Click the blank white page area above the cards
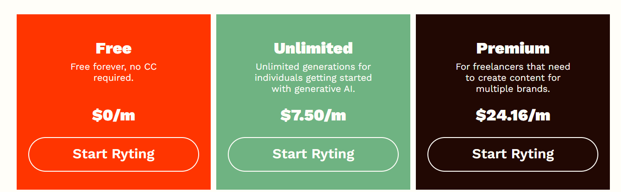Screen dimensions: 621x192 (310, 6)
